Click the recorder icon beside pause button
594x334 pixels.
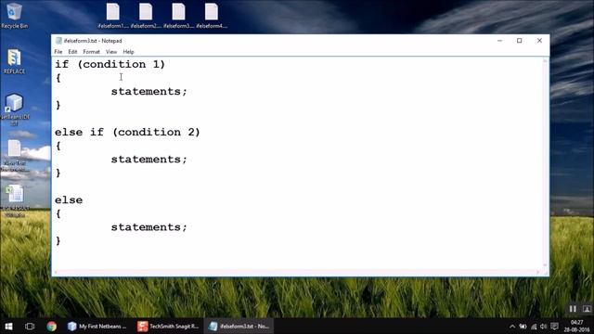tap(587, 309)
